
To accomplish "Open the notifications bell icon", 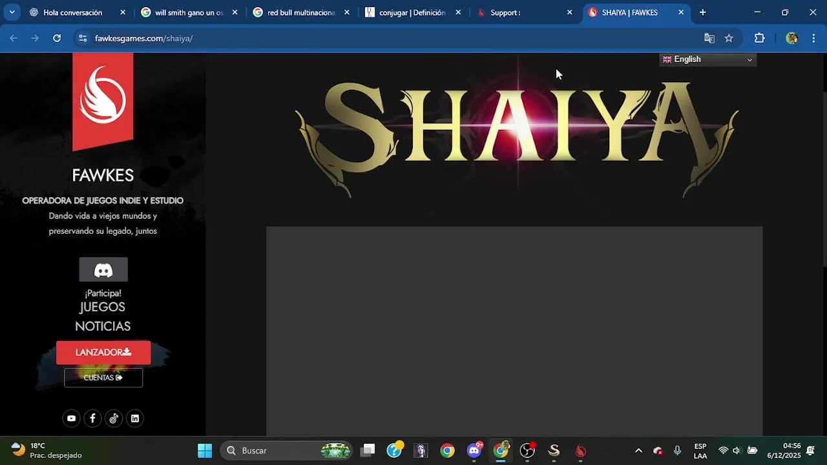I will (x=810, y=451).
